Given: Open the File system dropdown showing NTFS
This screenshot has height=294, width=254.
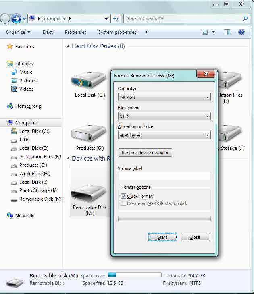Looking at the screenshot, I should pyautogui.click(x=164, y=116).
